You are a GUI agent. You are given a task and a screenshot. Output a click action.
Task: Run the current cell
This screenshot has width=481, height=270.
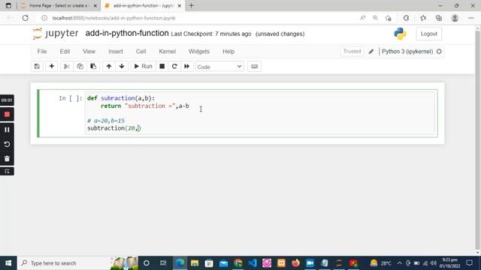pyautogui.click(x=143, y=67)
